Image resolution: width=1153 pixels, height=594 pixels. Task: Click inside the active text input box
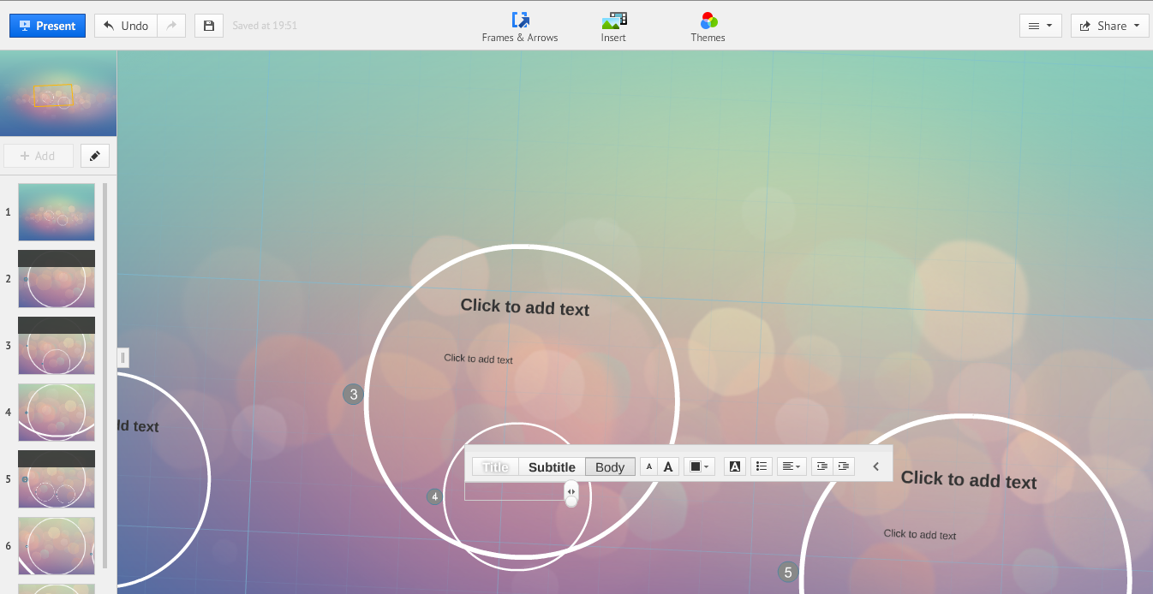pyautogui.click(x=514, y=491)
